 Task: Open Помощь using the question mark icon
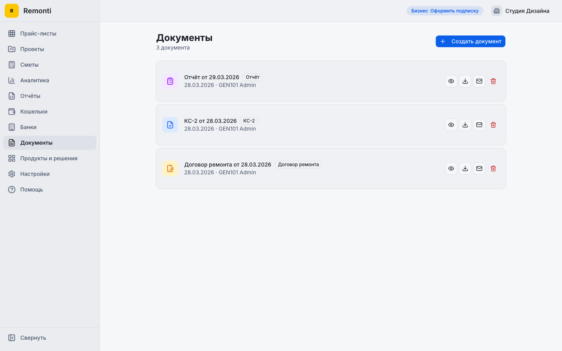[11, 189]
